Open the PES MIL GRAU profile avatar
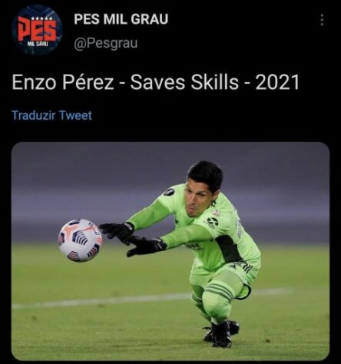This screenshot has width=341, height=364. [37, 30]
